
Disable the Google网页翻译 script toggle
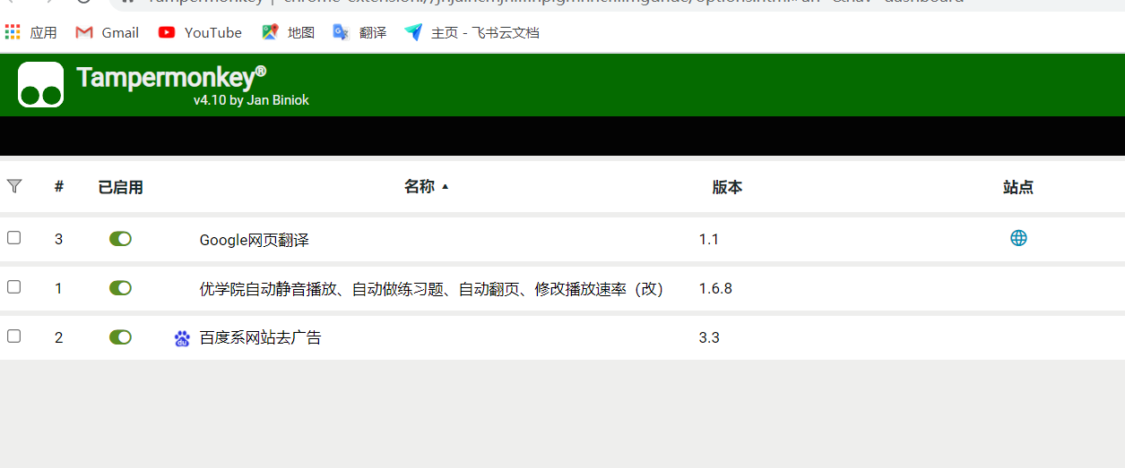click(120, 239)
